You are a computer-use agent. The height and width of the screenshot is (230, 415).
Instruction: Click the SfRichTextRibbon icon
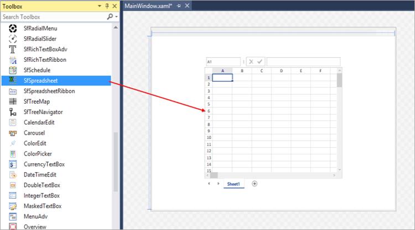13,60
